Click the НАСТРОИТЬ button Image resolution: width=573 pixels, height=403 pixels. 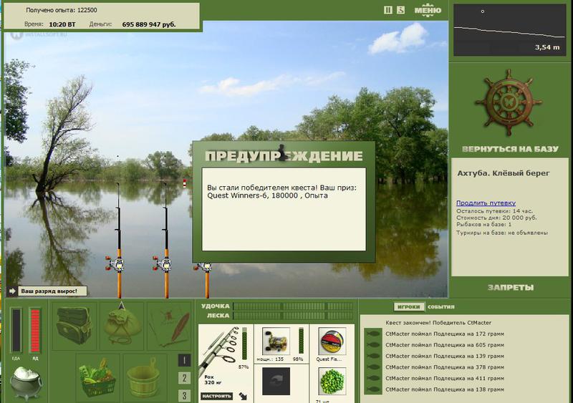click(217, 396)
